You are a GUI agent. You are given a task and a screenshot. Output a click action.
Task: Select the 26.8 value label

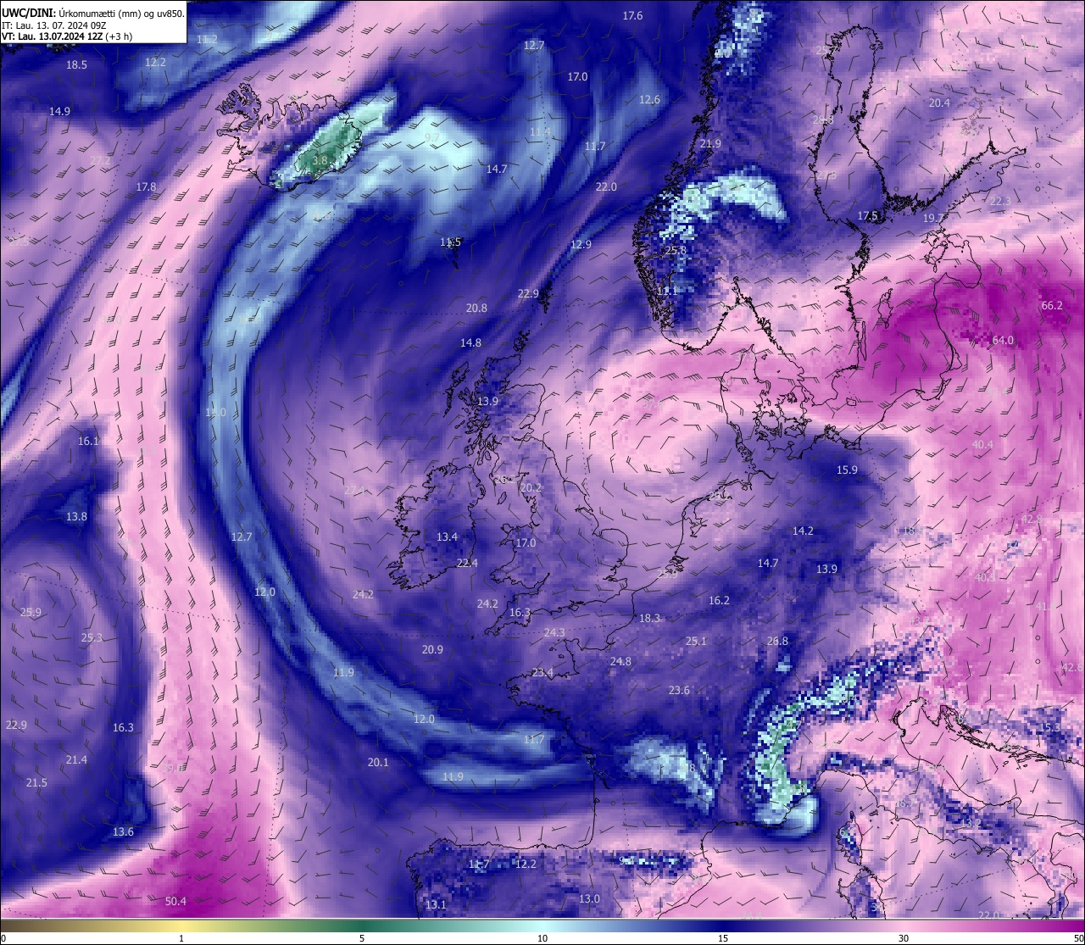coord(777,641)
